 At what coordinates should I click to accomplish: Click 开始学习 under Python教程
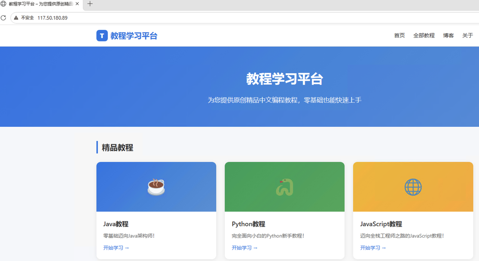(x=245, y=248)
